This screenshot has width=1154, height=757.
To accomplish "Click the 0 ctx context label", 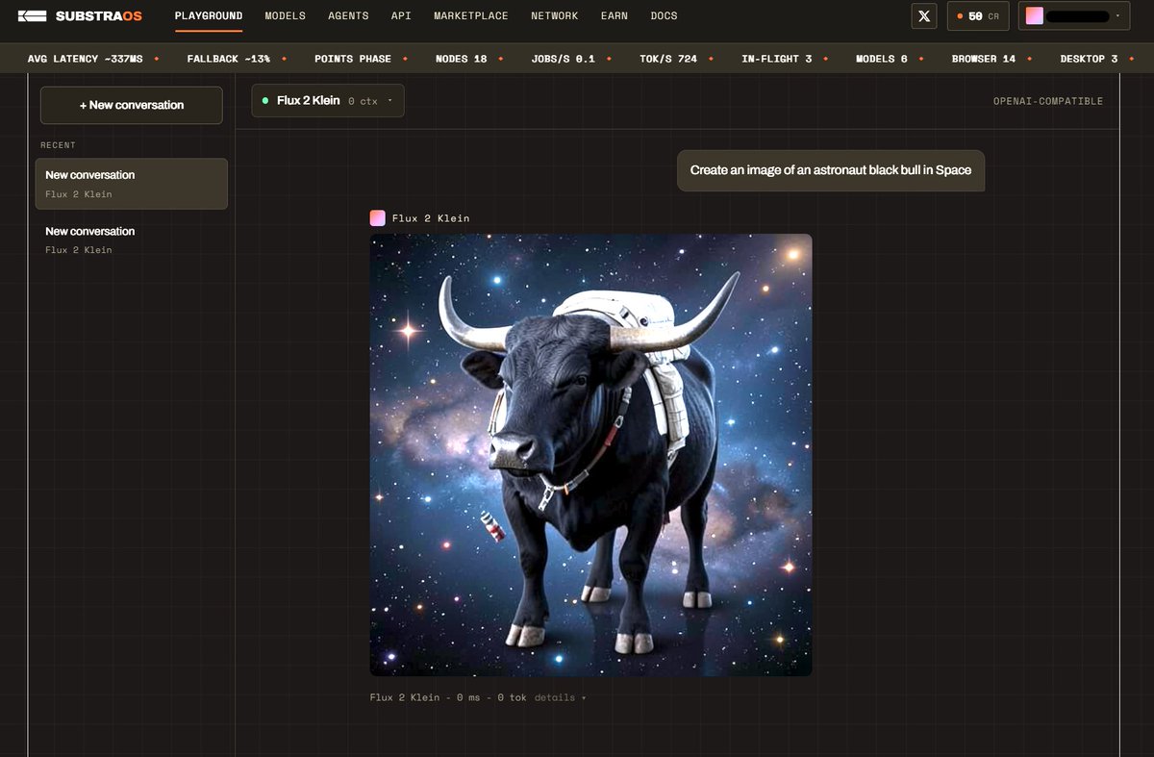I will [x=363, y=101].
